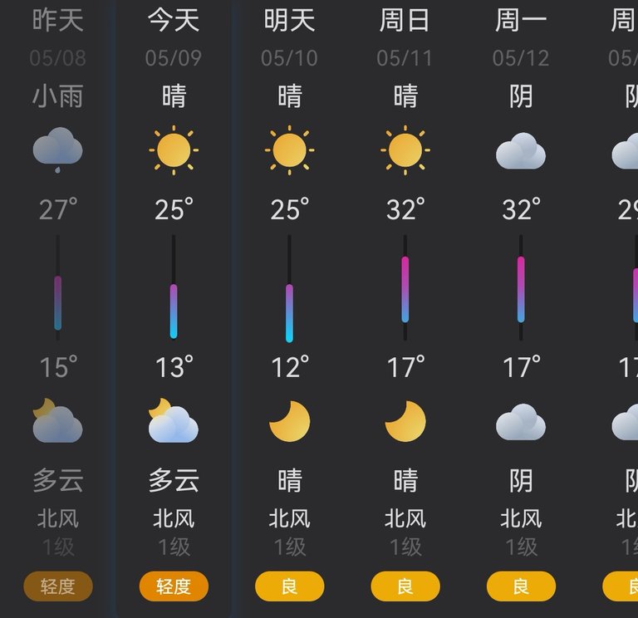Tap tomorrow's yellow 良 air quality badge

click(x=289, y=586)
